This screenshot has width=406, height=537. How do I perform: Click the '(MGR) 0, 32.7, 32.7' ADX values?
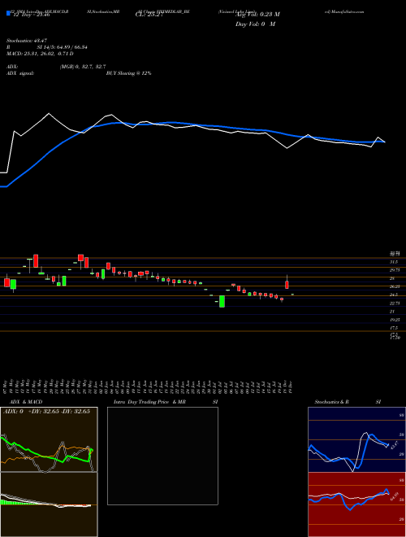[x=83, y=67]
